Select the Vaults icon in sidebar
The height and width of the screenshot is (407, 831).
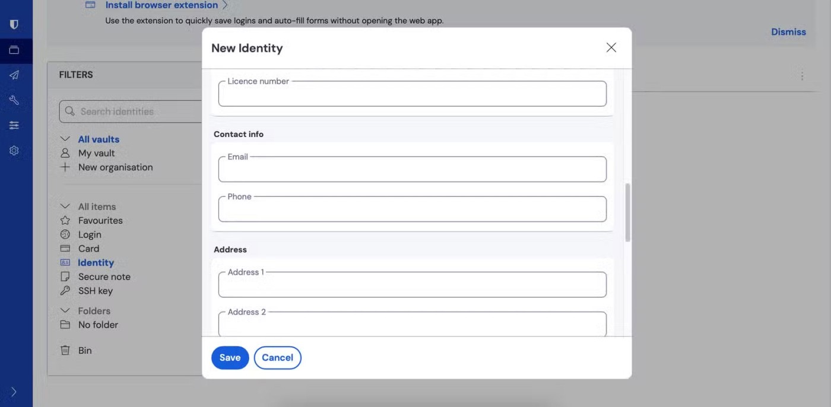click(x=14, y=50)
